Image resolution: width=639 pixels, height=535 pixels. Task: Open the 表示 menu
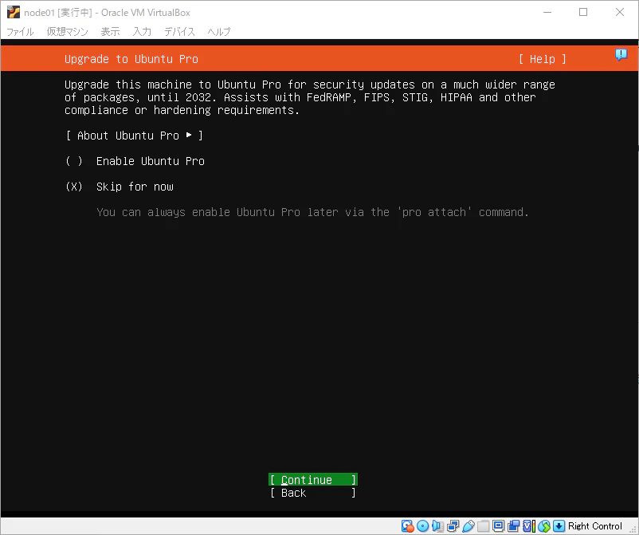(x=110, y=31)
